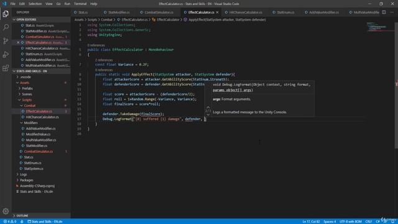
Task: Collapse the Scripts folder
Action: [27, 100]
